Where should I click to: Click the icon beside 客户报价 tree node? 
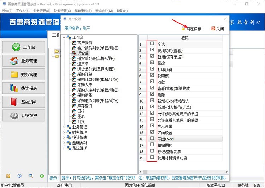tap(74, 43)
